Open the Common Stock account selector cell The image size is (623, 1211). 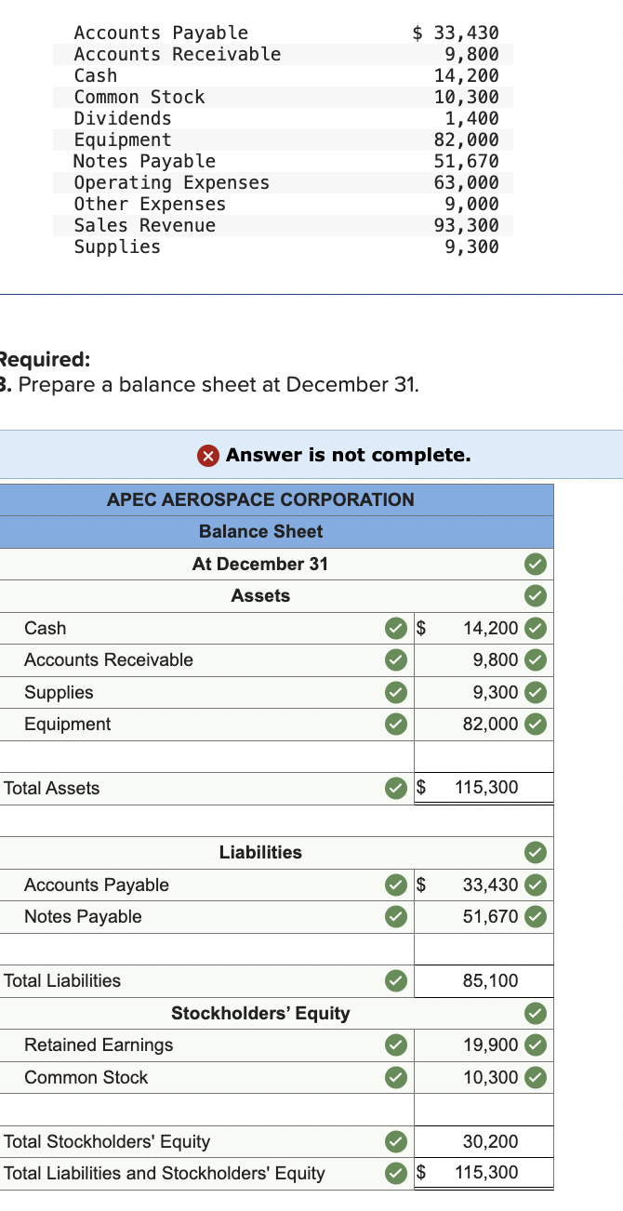186,1077
